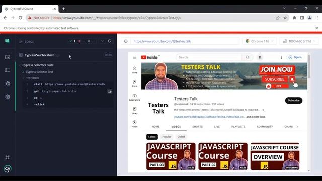This screenshot has height=181, width=322.
Task: Go to YouTube Home sidebar icon
Action: [x=134, y=70]
